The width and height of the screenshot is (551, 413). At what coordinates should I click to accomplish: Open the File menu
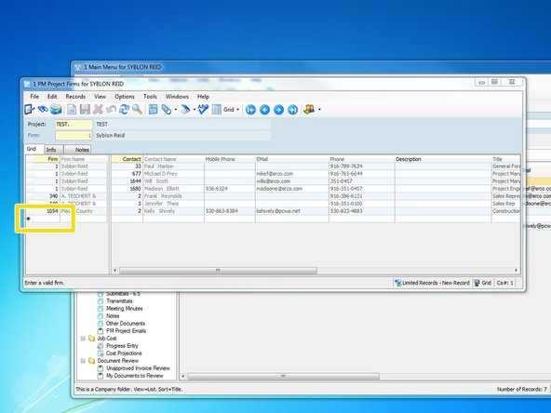tap(34, 96)
